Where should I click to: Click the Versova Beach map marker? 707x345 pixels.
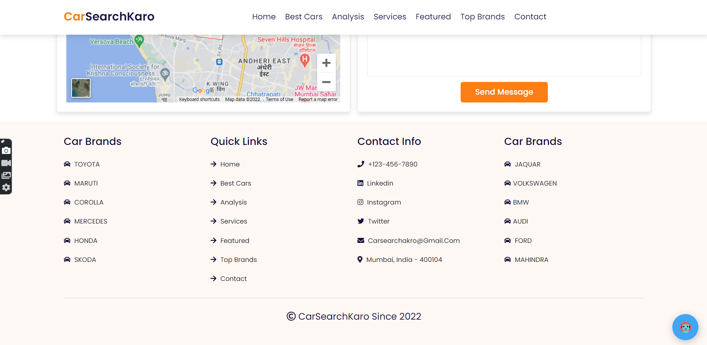coord(139,40)
